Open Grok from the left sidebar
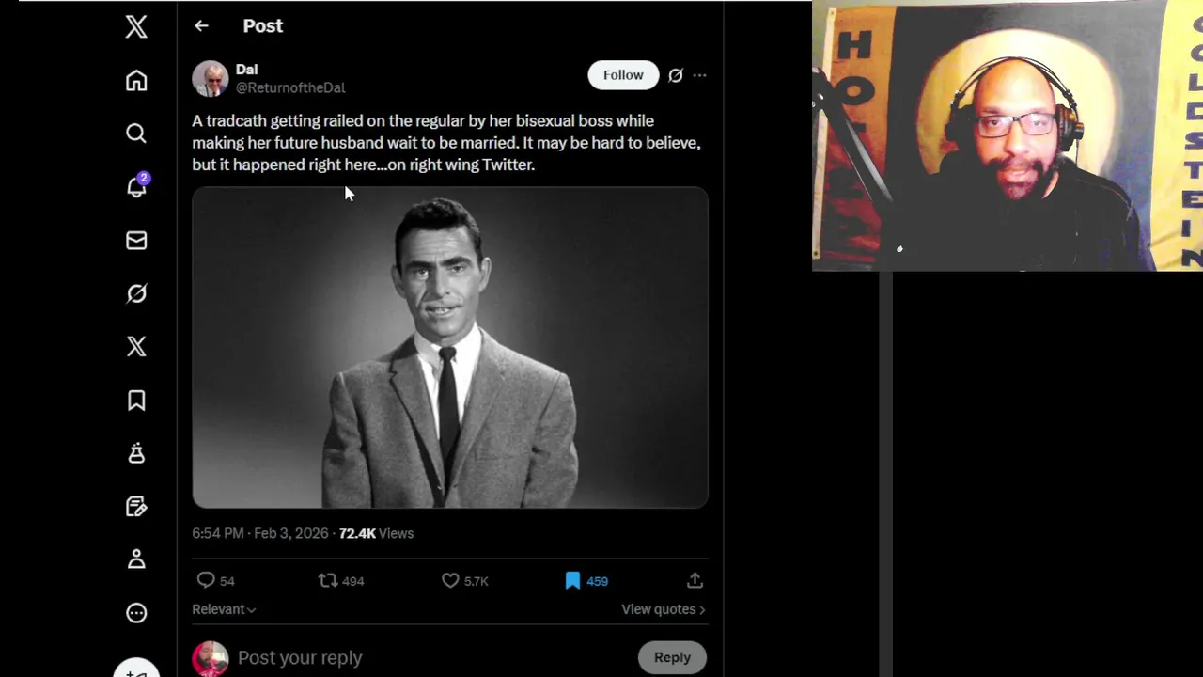Viewport: 1203px width, 677px height. [136, 294]
